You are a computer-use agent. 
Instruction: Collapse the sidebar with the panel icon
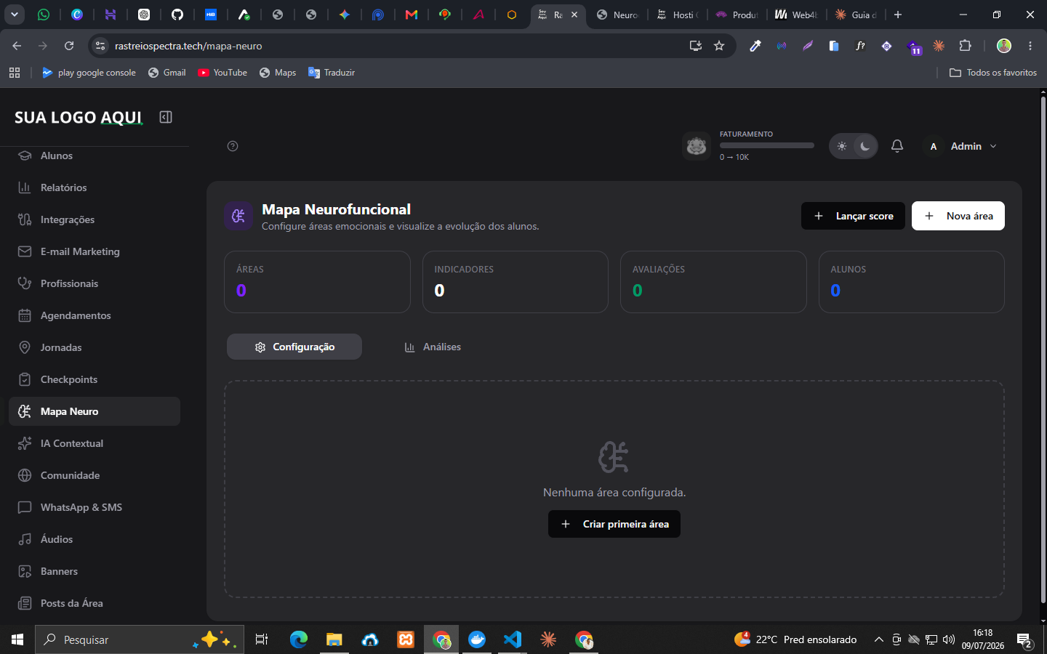[166, 117]
